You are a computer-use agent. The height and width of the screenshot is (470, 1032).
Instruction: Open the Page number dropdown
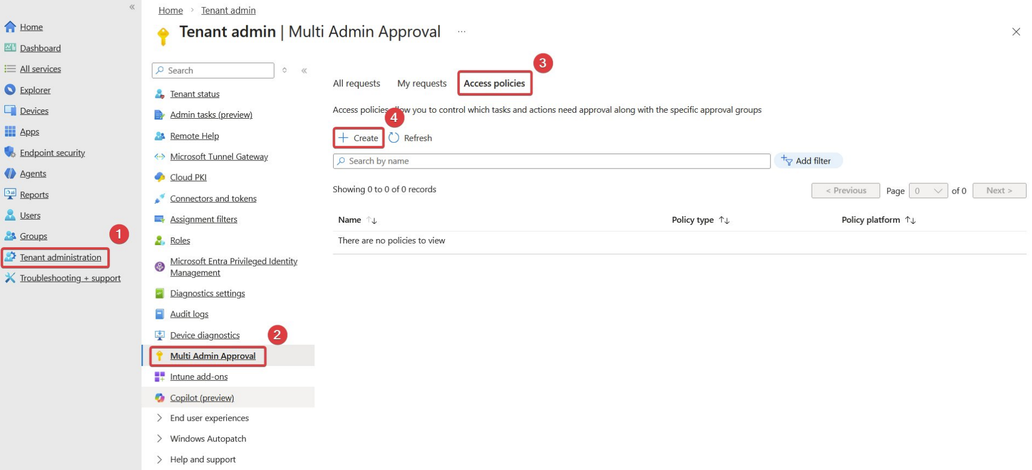[x=928, y=190]
